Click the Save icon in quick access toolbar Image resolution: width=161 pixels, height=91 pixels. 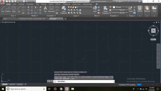(x=12, y=2)
